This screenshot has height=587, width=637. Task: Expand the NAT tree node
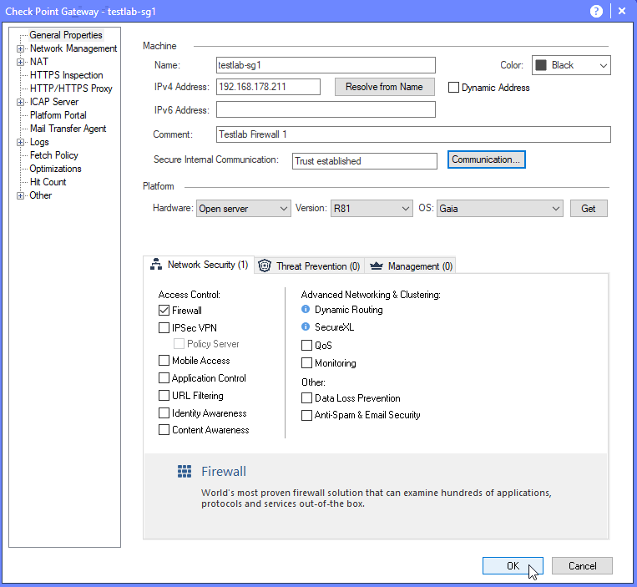[20, 62]
